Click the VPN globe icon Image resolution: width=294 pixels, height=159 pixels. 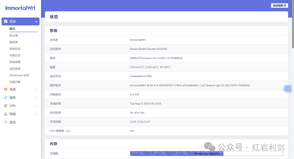tap(6, 106)
